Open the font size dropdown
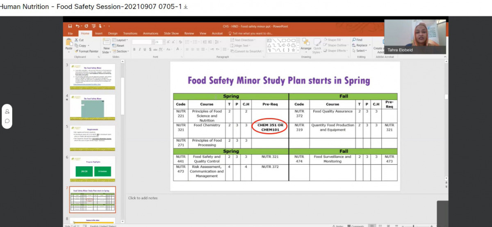The width and height of the screenshot is (492, 227). [163, 42]
